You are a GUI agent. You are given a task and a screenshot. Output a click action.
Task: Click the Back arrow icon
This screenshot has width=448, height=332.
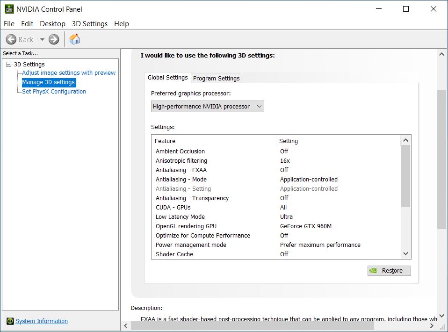[11, 40]
